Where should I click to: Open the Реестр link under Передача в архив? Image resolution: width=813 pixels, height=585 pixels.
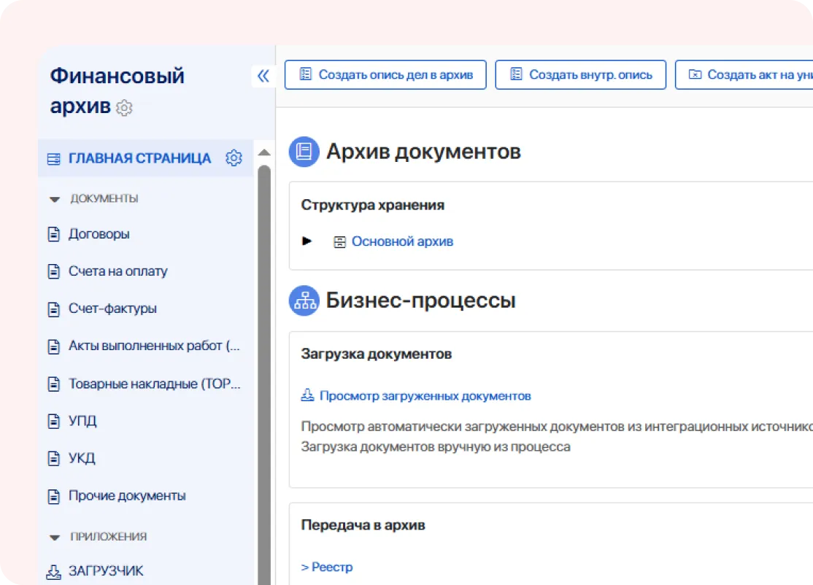326,567
